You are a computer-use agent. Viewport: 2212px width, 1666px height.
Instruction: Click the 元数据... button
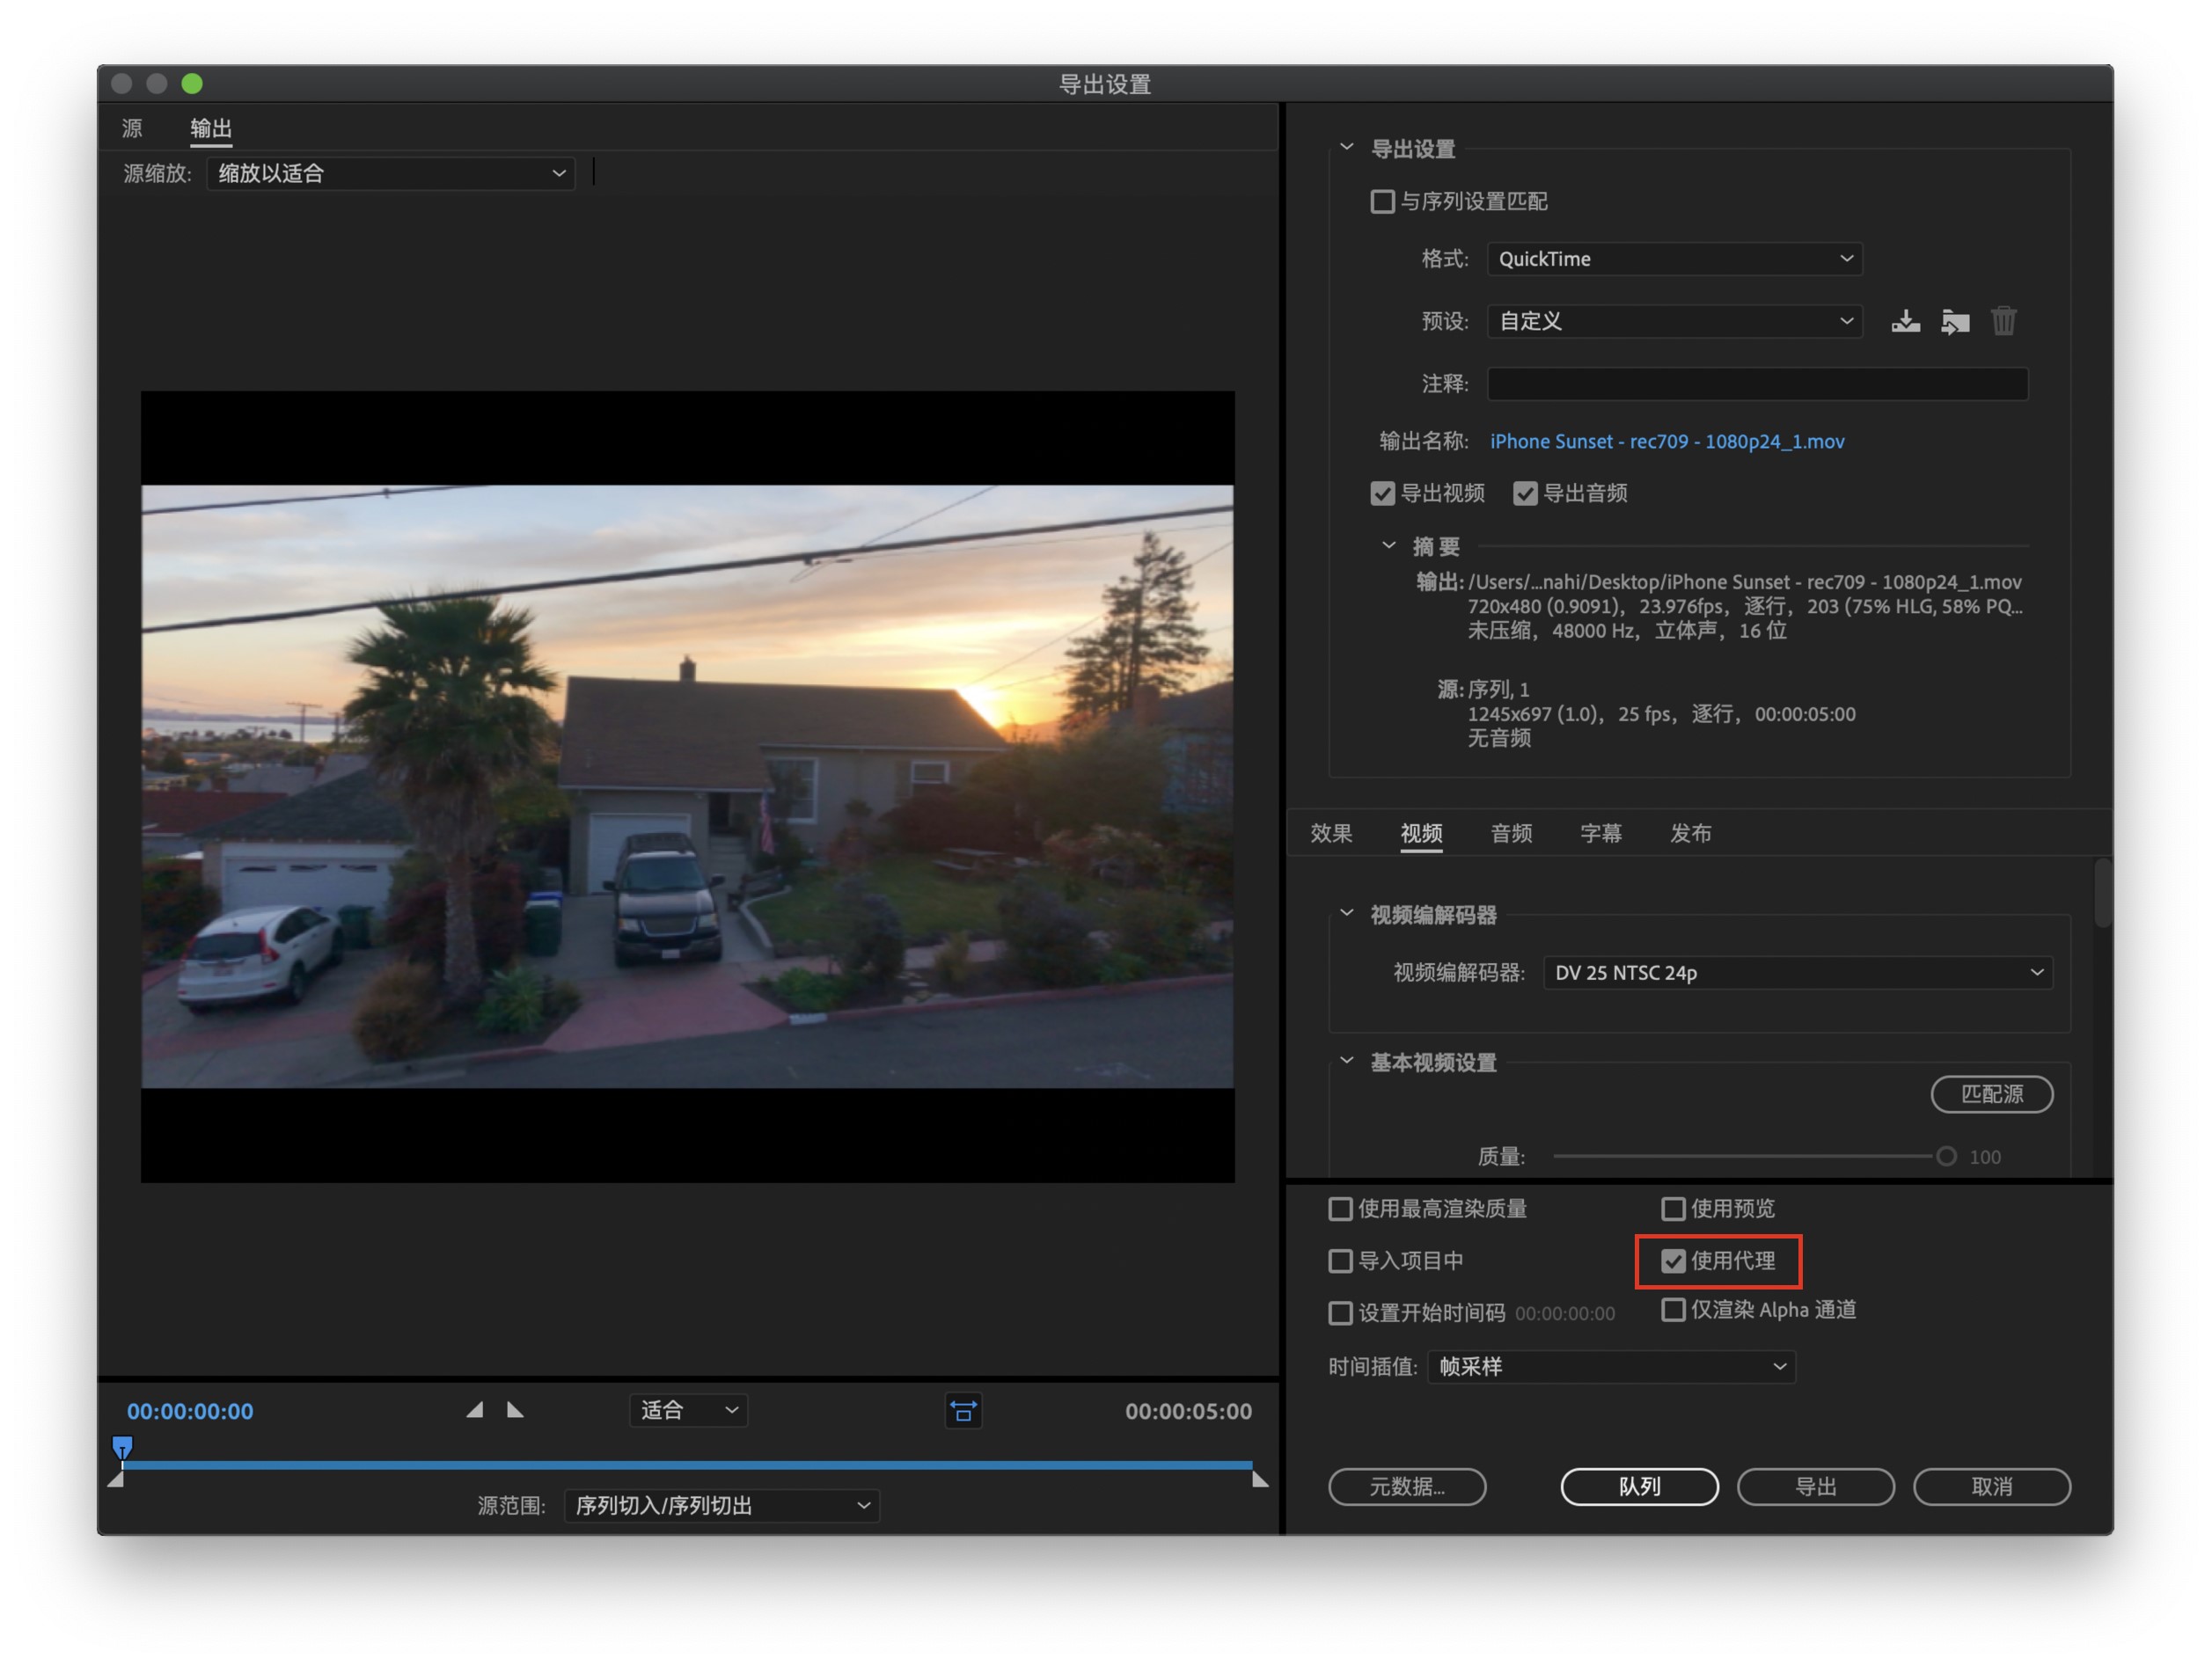point(1407,1486)
